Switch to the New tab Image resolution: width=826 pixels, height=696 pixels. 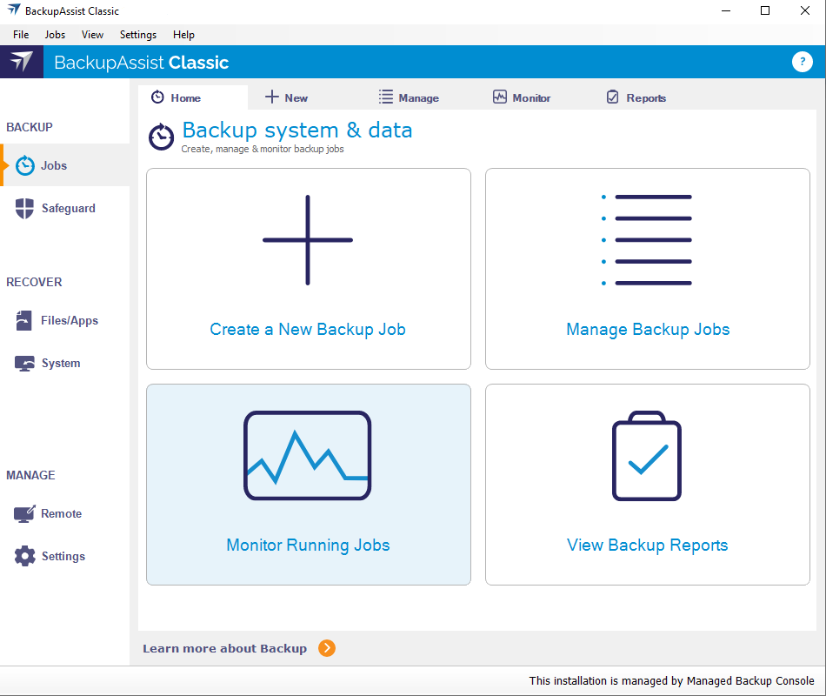tap(307, 97)
